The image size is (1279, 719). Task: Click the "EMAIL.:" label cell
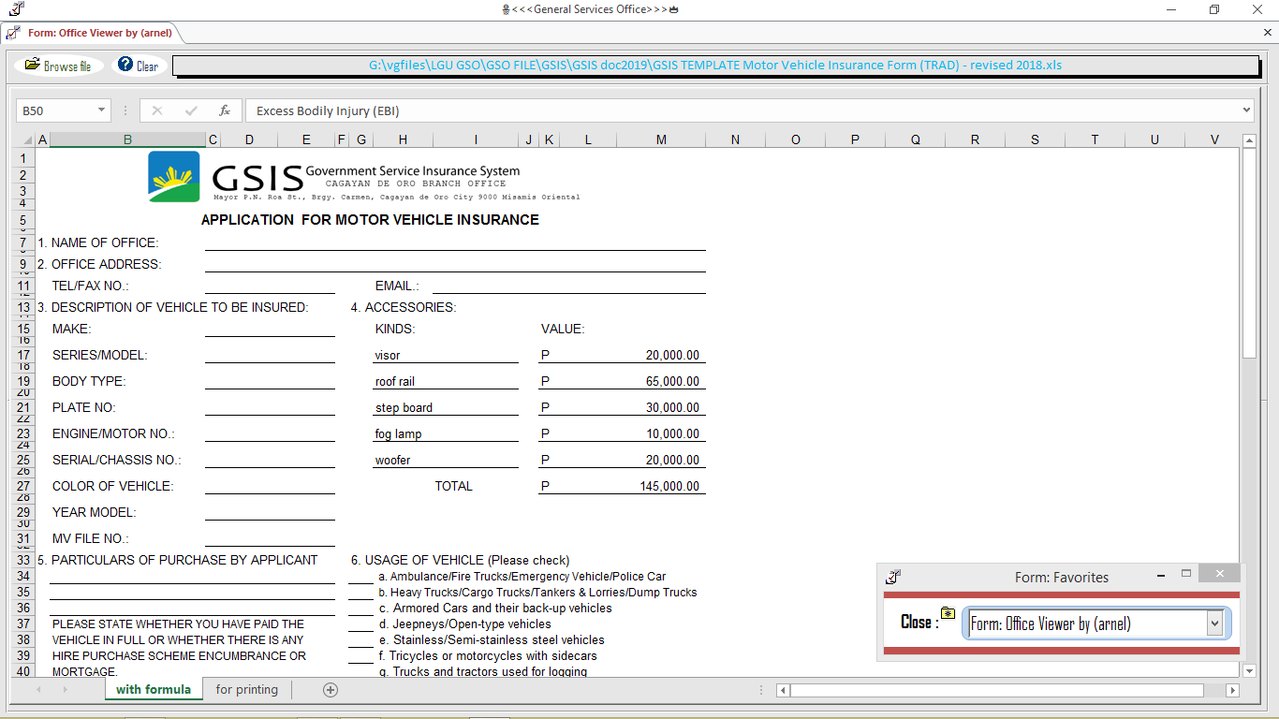pos(397,286)
